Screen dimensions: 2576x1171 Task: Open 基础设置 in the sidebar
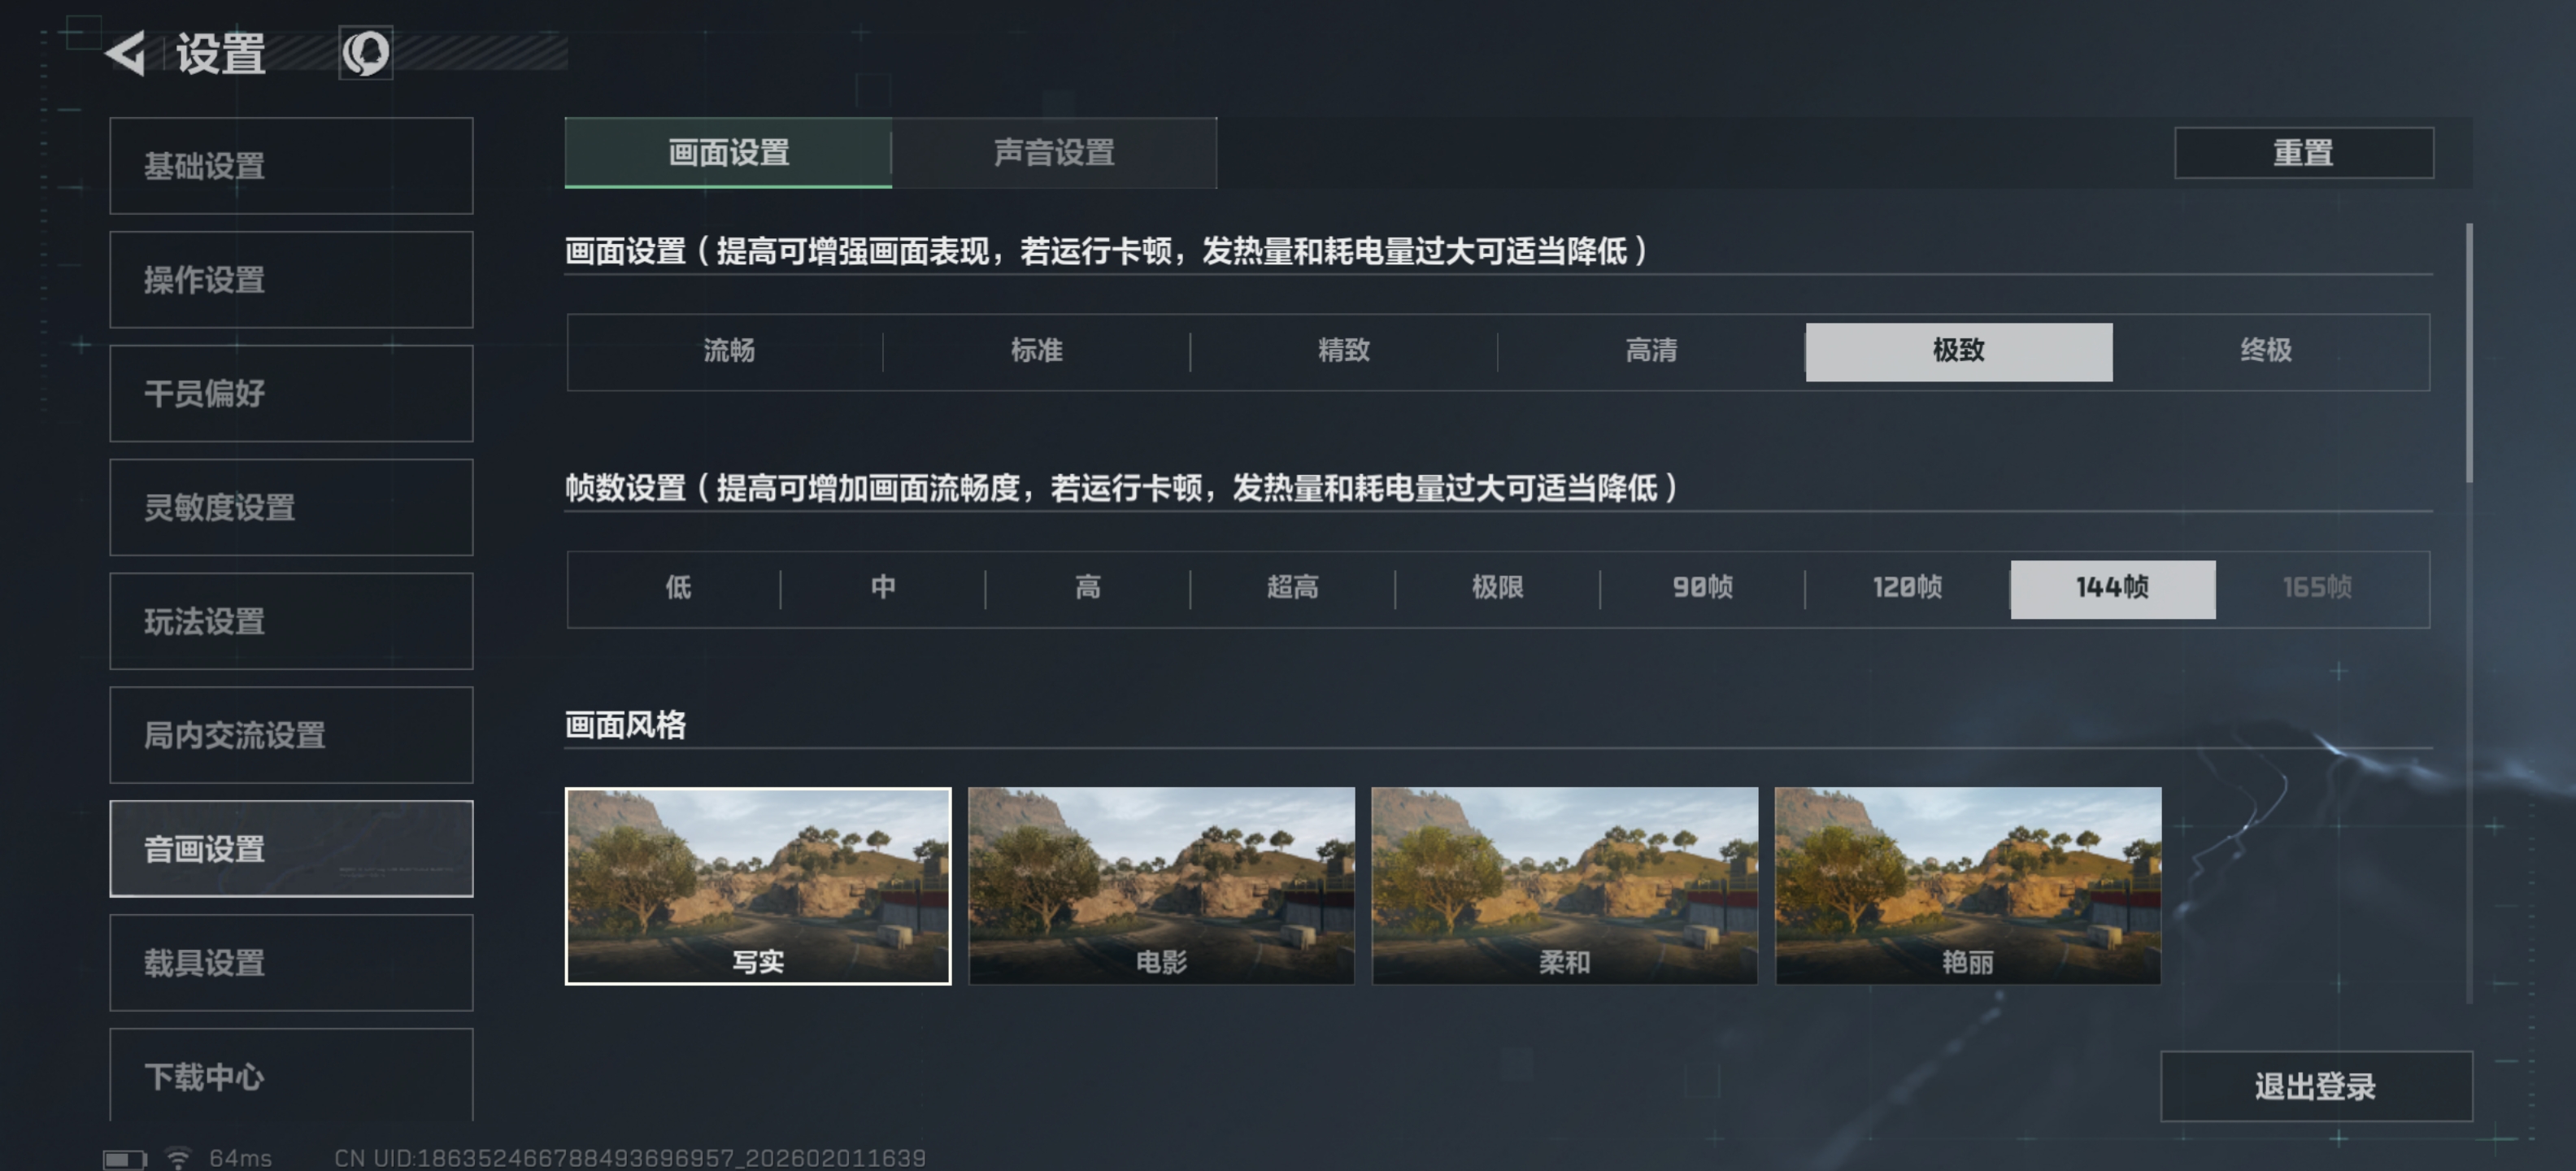[x=291, y=166]
